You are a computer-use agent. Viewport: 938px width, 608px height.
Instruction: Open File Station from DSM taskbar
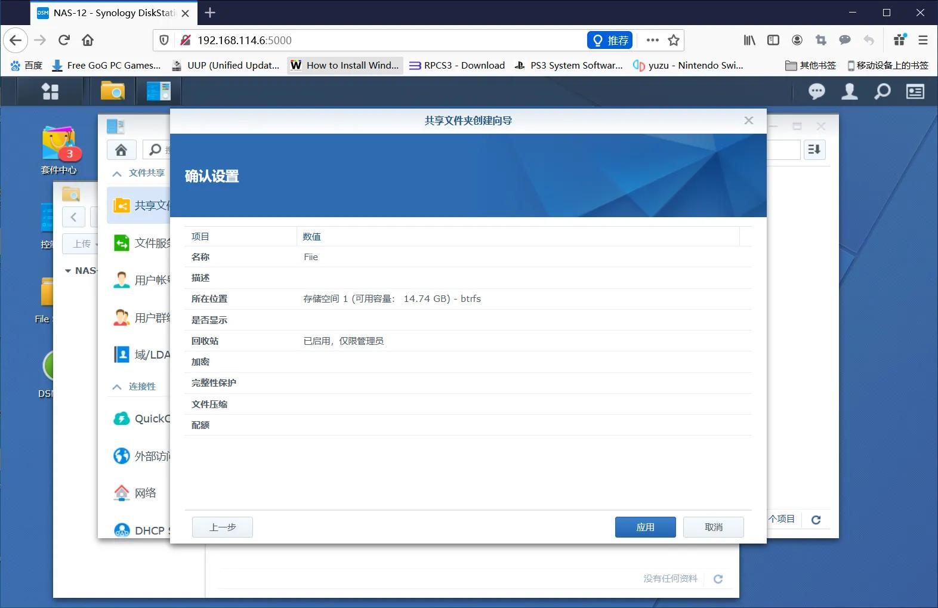(112, 91)
